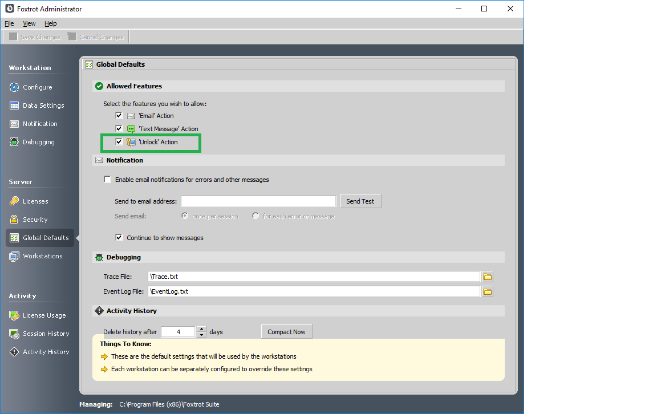Screen dimensions: 657x414
Task: Click the Session History icon
Action: pyautogui.click(x=14, y=334)
